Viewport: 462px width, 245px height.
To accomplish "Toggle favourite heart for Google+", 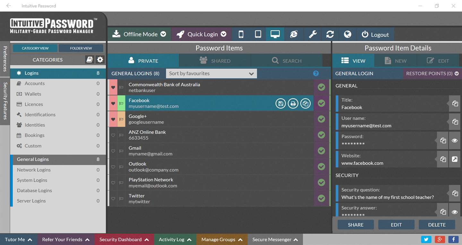I will (x=113, y=119).
